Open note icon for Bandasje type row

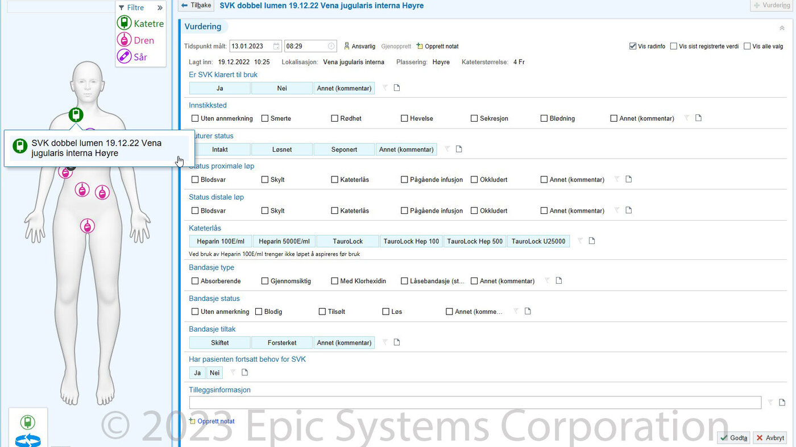(x=559, y=280)
